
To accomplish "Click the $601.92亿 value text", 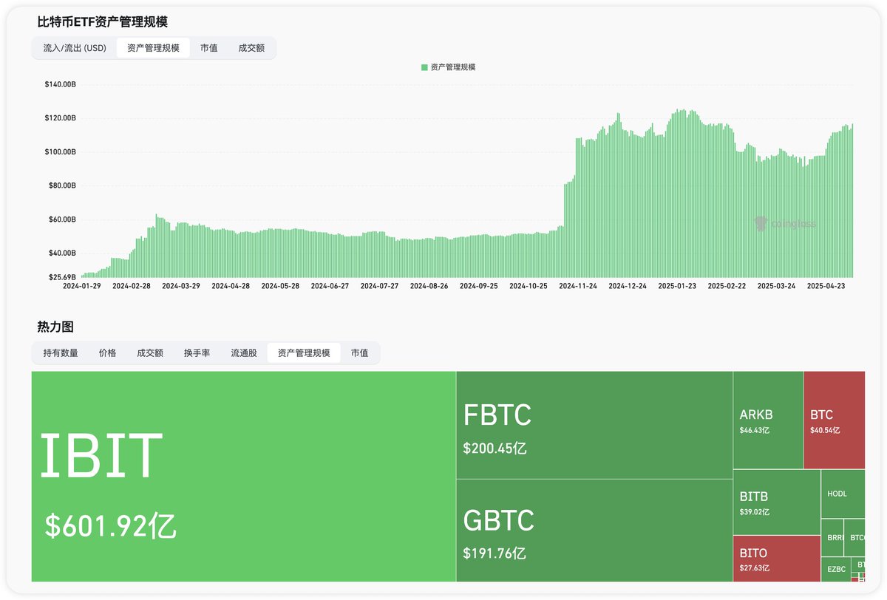I will click(111, 526).
